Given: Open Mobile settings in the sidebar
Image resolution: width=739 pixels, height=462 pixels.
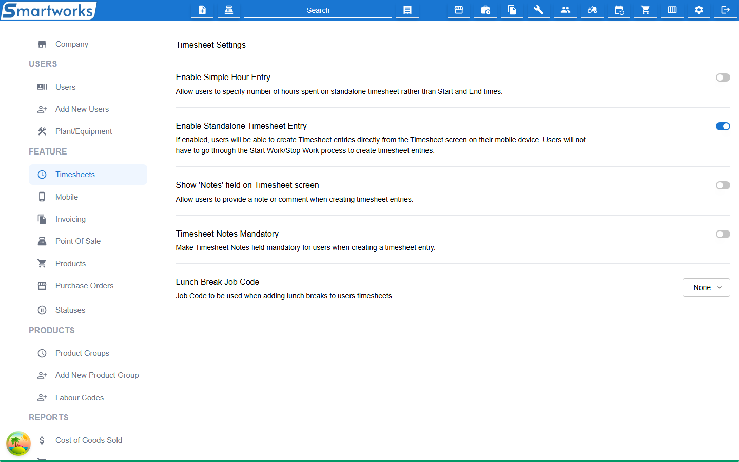Looking at the screenshot, I should (x=88, y=197).
